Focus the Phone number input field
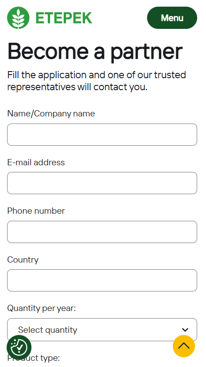 [x=102, y=232]
